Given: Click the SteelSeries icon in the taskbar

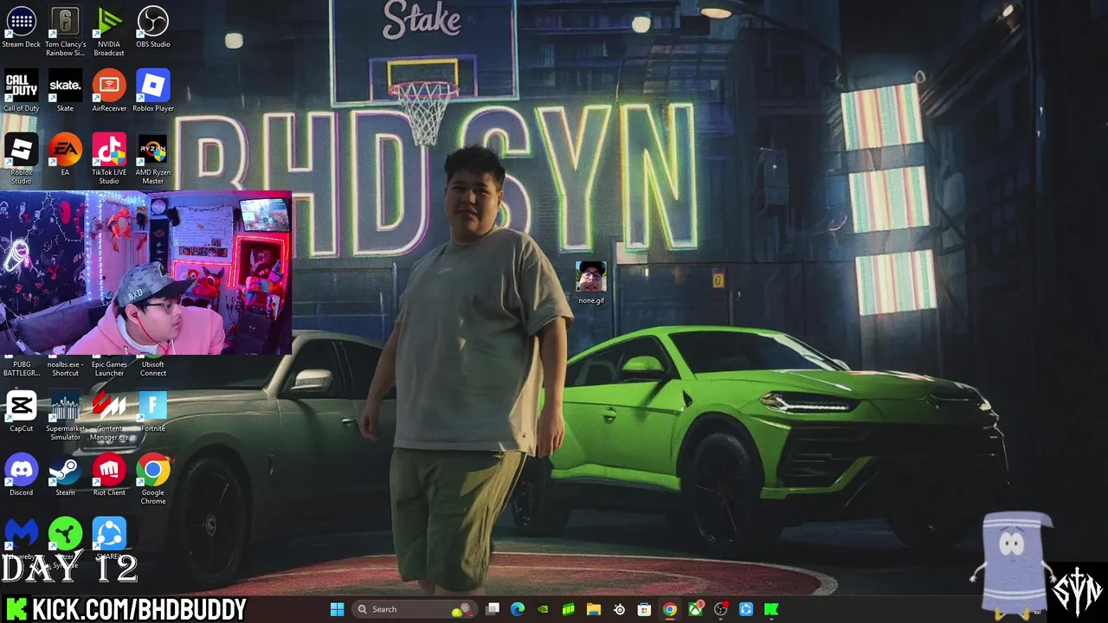Looking at the screenshot, I should [619, 609].
